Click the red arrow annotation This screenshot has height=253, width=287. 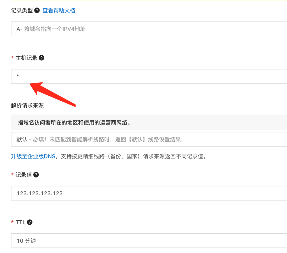click(x=53, y=94)
